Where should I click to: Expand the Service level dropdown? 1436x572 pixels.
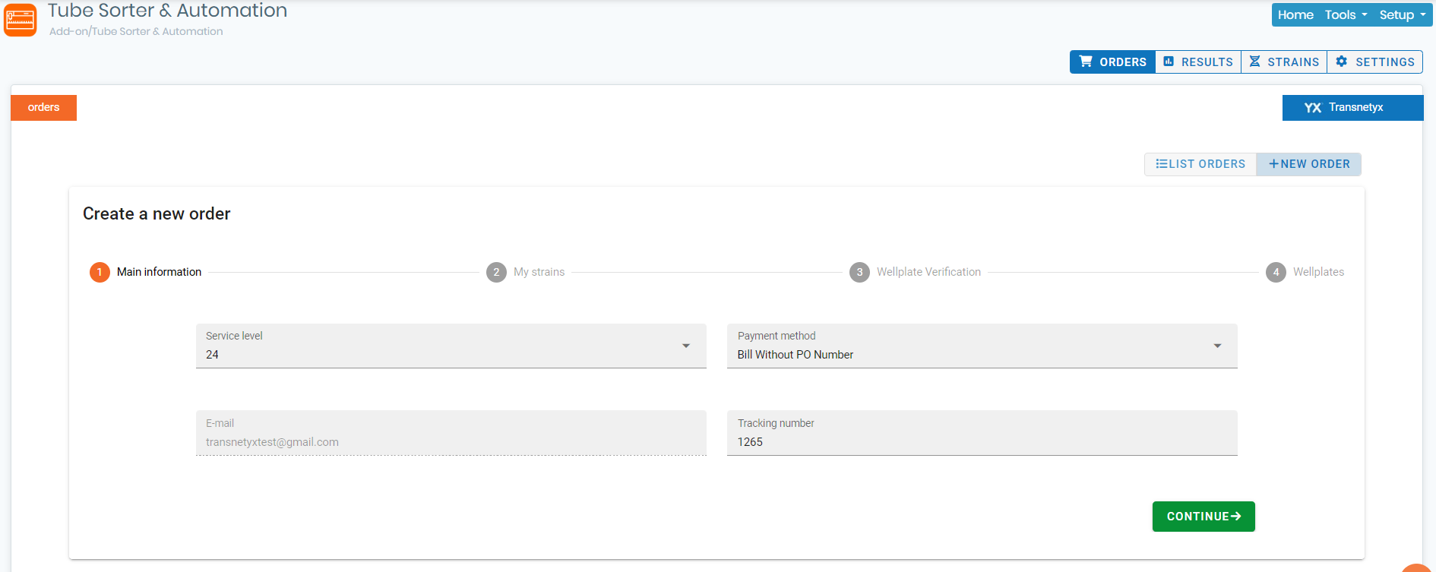[451, 346]
